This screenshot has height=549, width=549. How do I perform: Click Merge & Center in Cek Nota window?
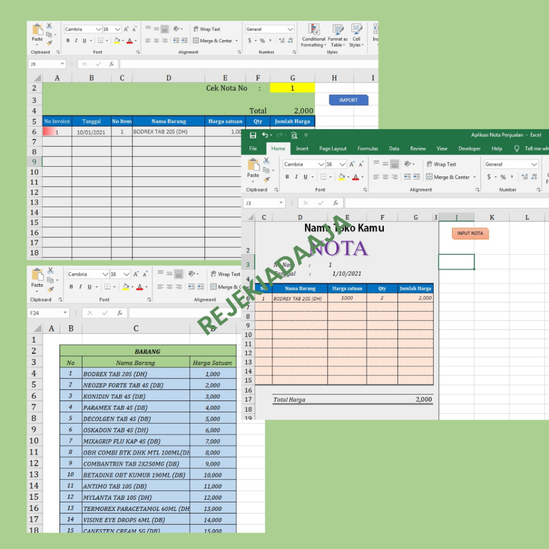[x=213, y=41]
